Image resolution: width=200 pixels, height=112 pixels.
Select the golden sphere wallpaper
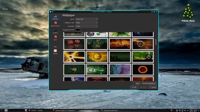tap(97, 57)
